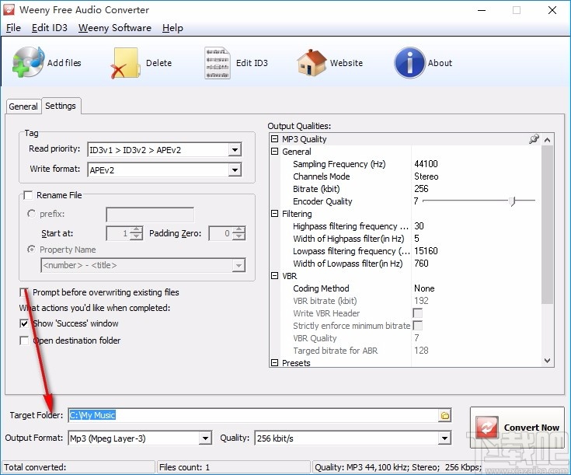
Task: Click the Bitrate value 256
Action: [x=421, y=189]
